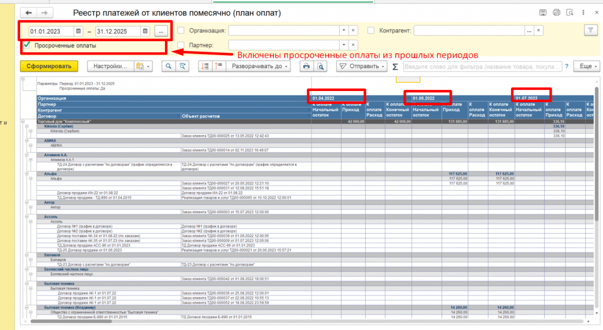Open the Отправить menu
The image size is (603, 330).
tap(360, 66)
